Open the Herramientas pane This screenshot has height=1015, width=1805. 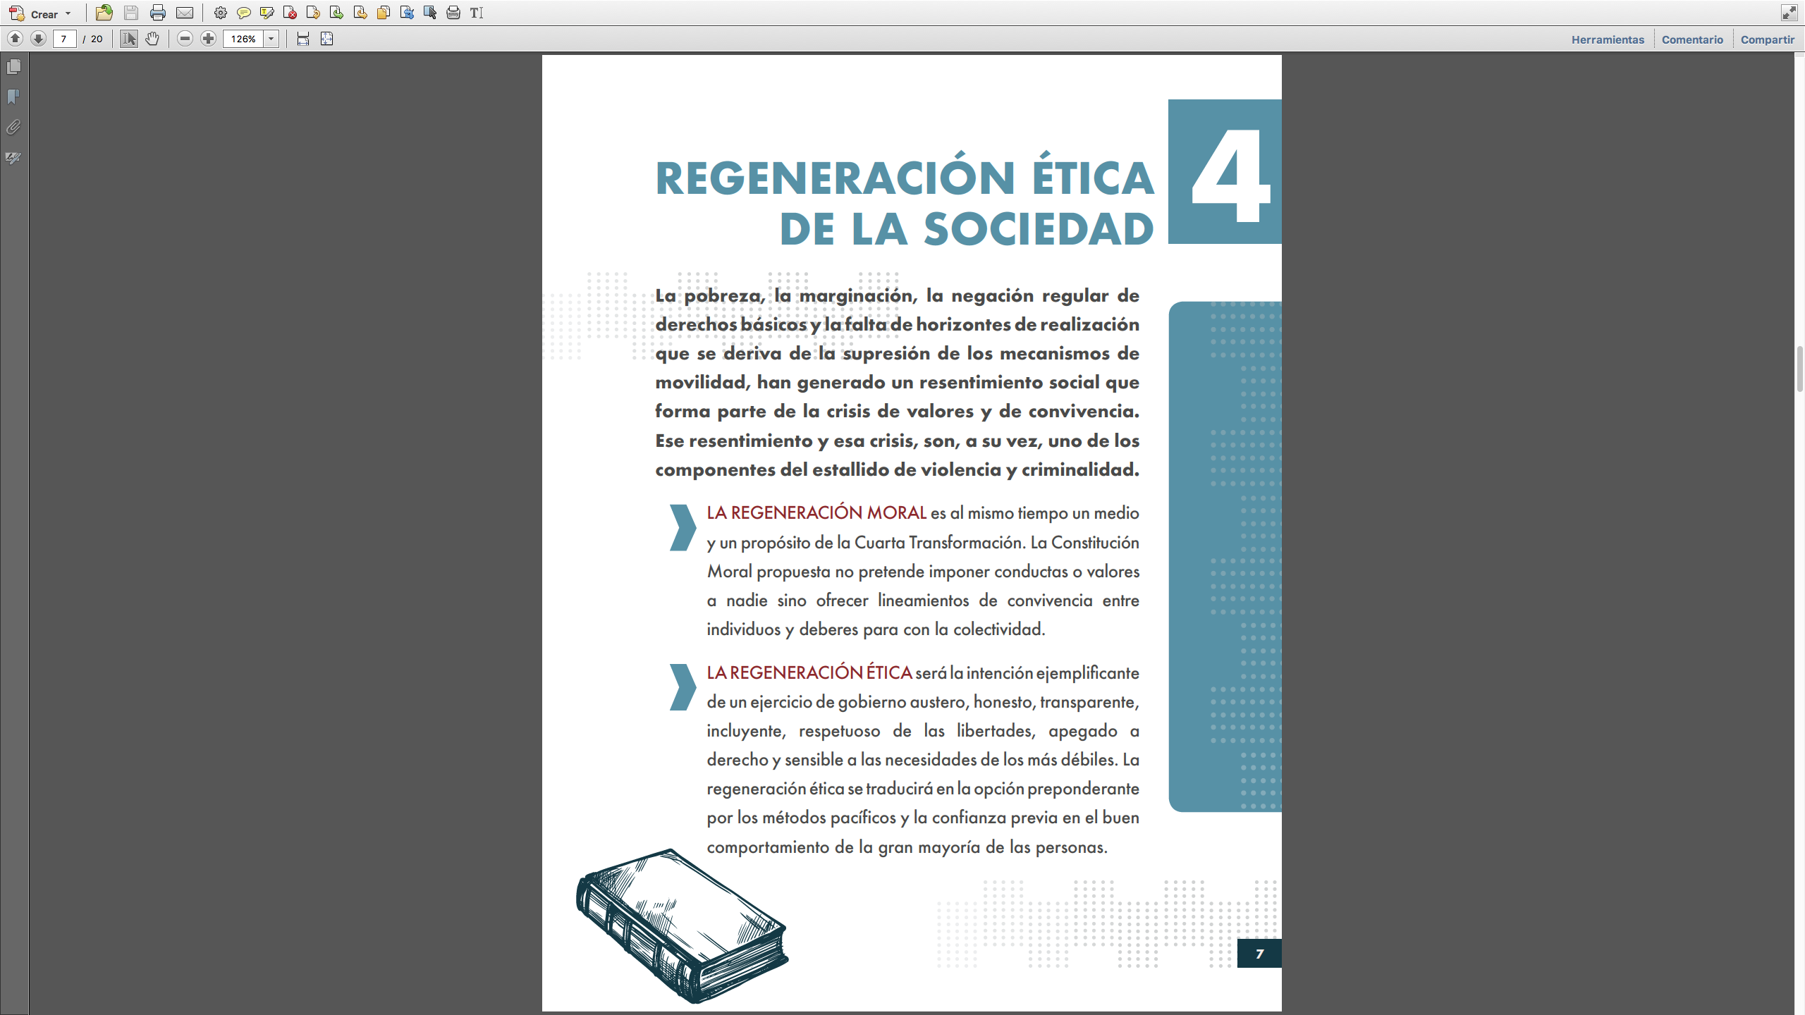pos(1607,39)
